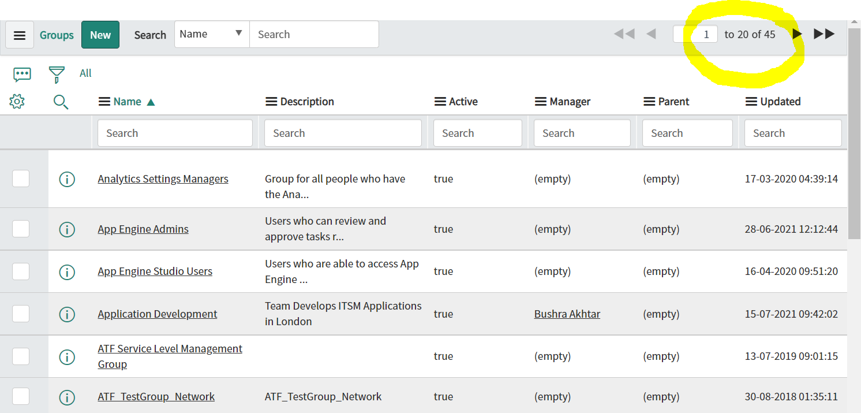The width and height of the screenshot is (861, 413).
Task: Sort by the Name column header
Action: [x=128, y=102]
